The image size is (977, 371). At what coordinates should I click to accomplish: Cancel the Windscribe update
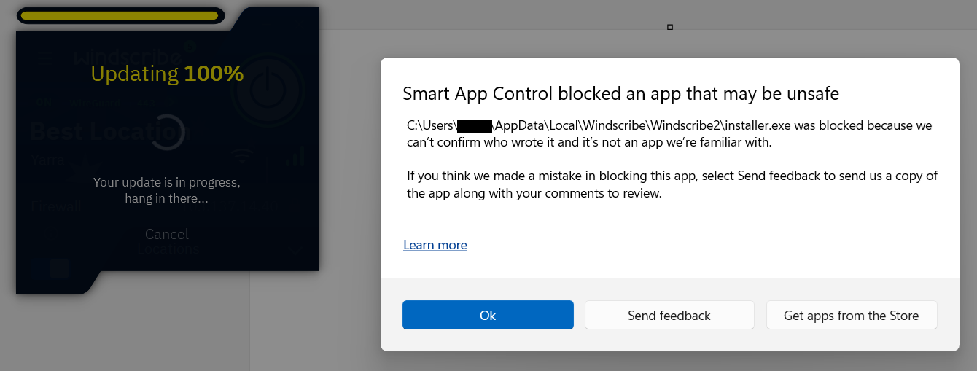(167, 234)
